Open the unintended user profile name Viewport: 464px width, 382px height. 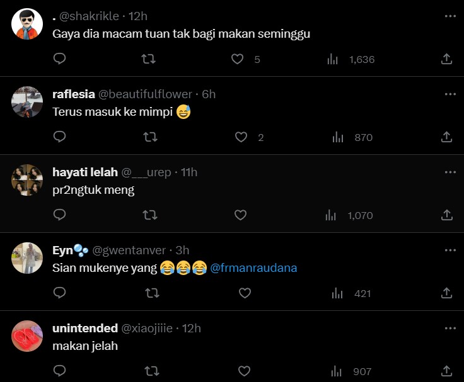(x=84, y=328)
